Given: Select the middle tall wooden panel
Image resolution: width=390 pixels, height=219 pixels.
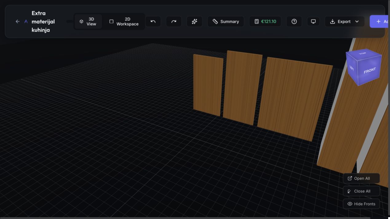Looking at the screenshot, I should point(242,88).
